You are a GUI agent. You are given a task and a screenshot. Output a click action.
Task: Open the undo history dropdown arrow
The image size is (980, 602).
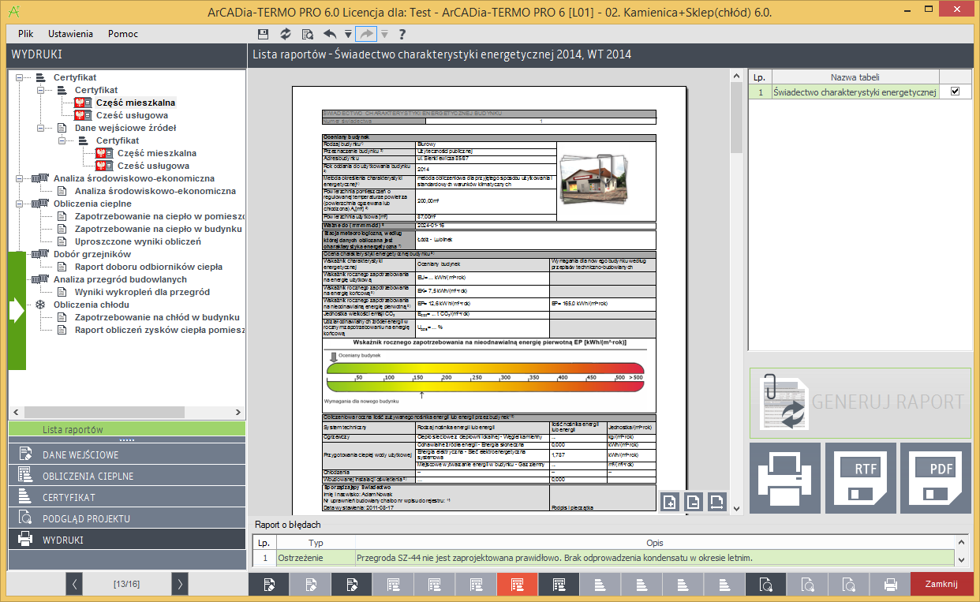[347, 34]
